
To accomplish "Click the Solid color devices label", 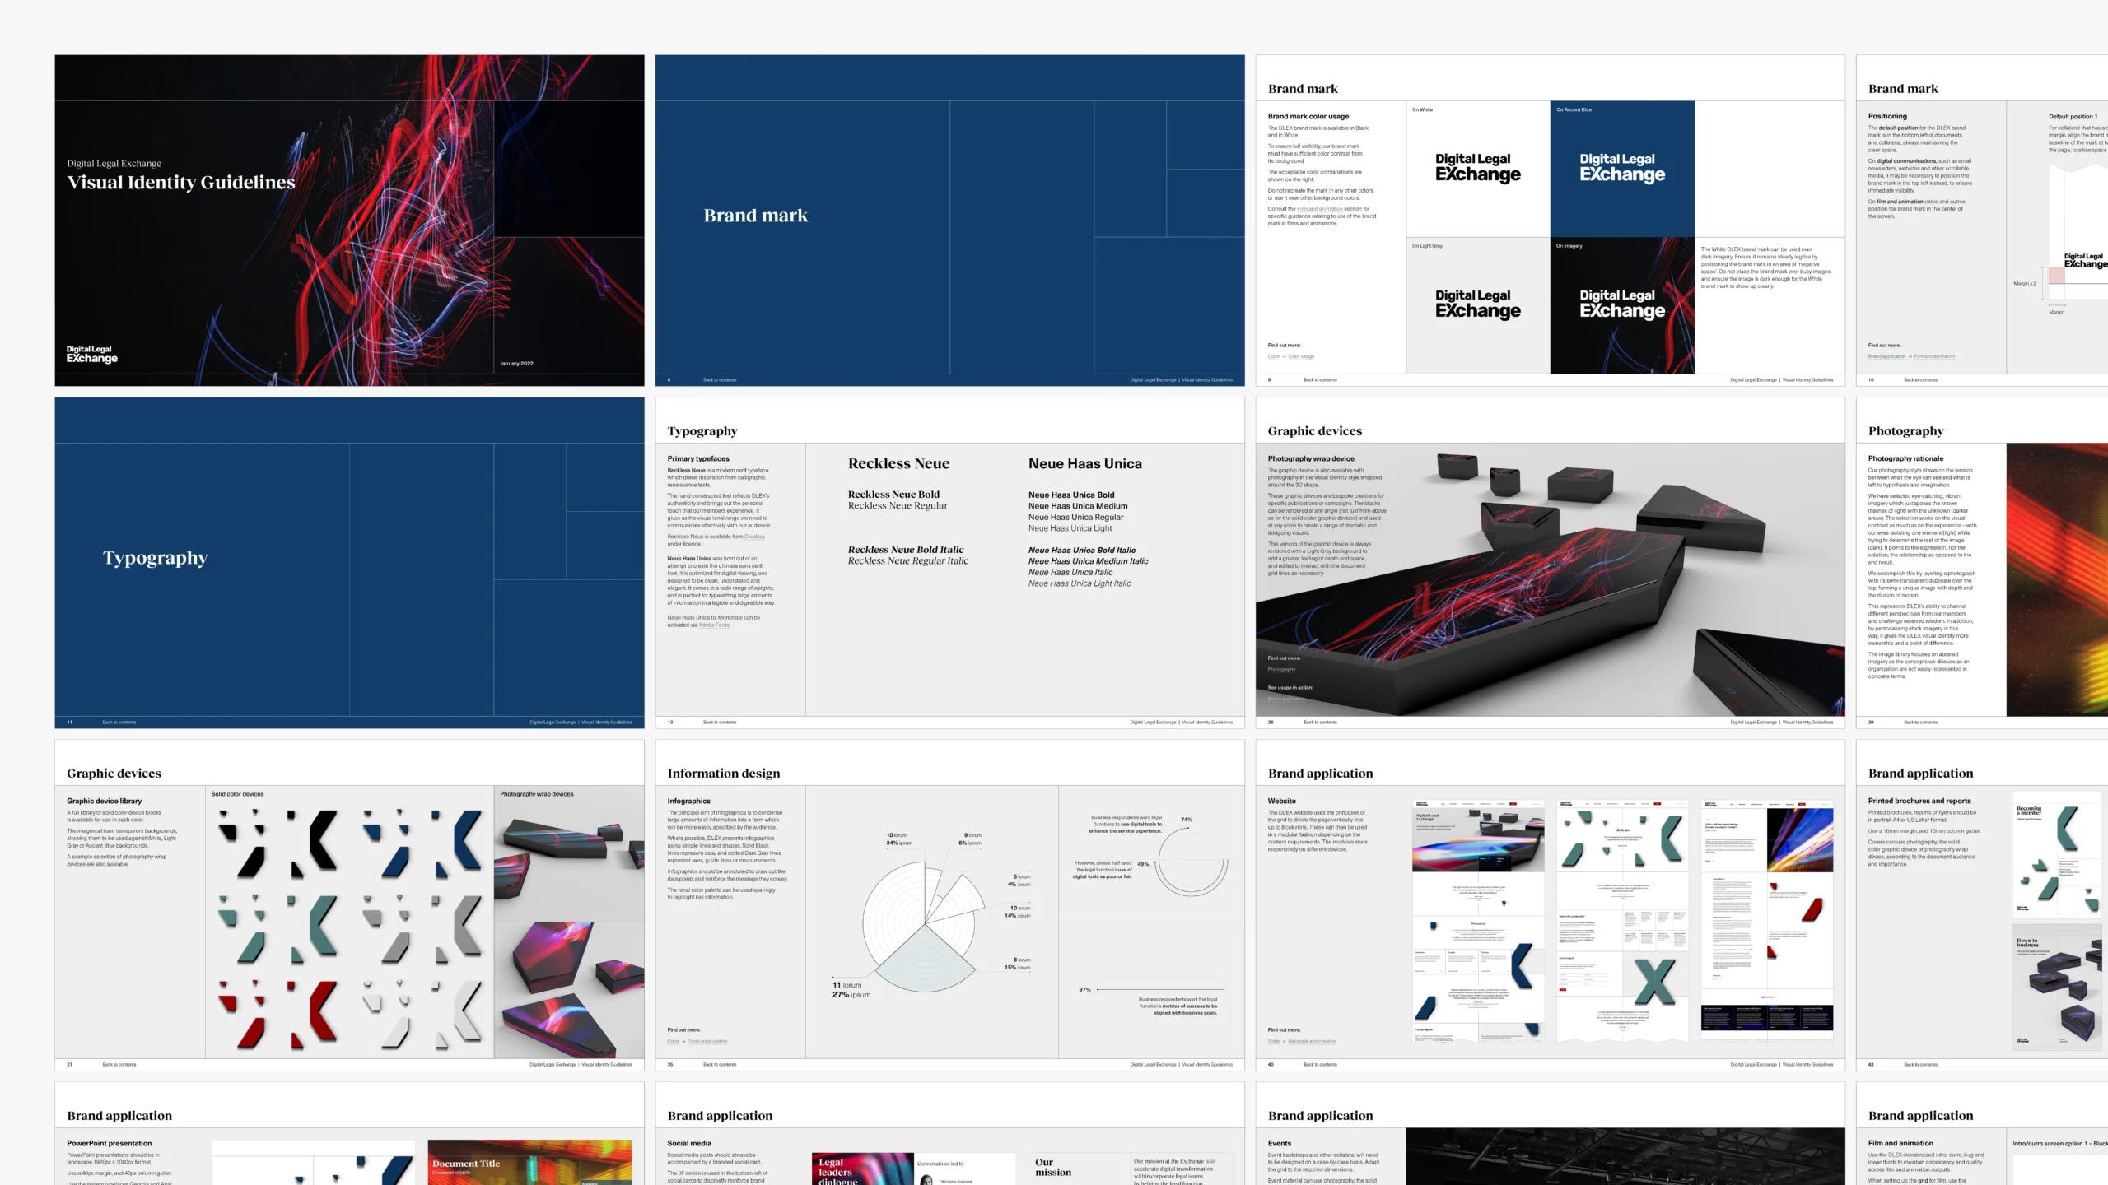I will (x=237, y=794).
